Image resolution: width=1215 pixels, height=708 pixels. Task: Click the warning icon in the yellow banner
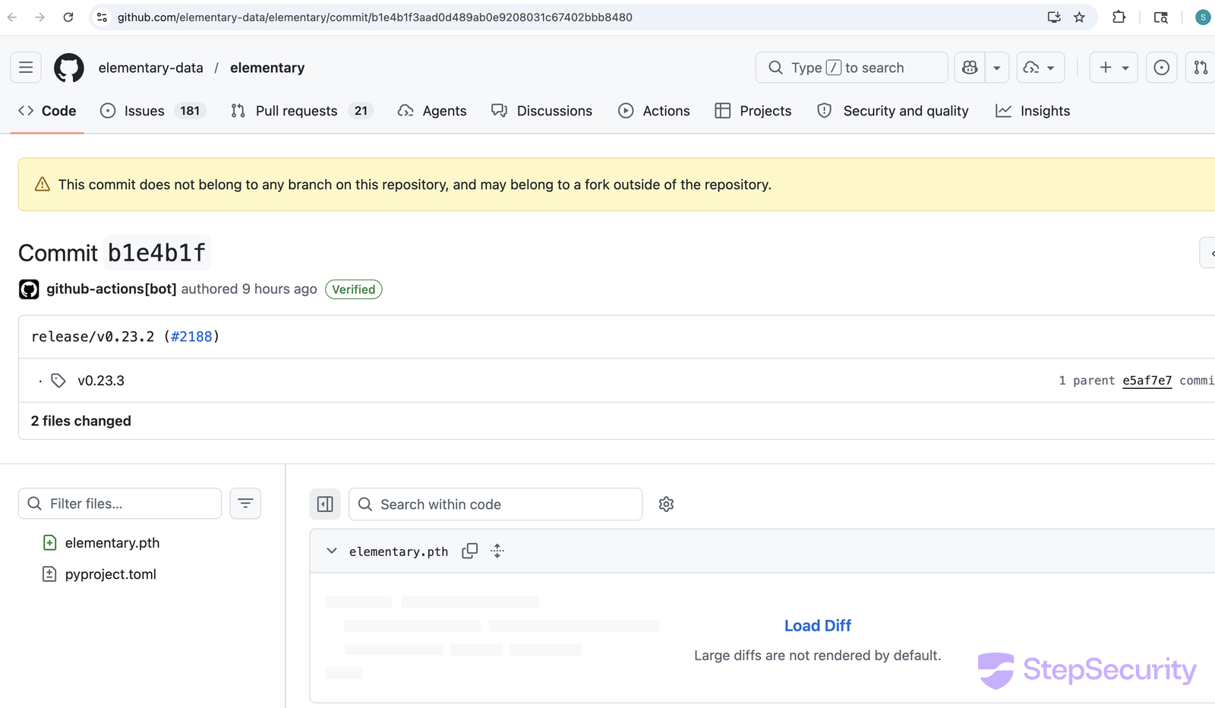(x=43, y=185)
